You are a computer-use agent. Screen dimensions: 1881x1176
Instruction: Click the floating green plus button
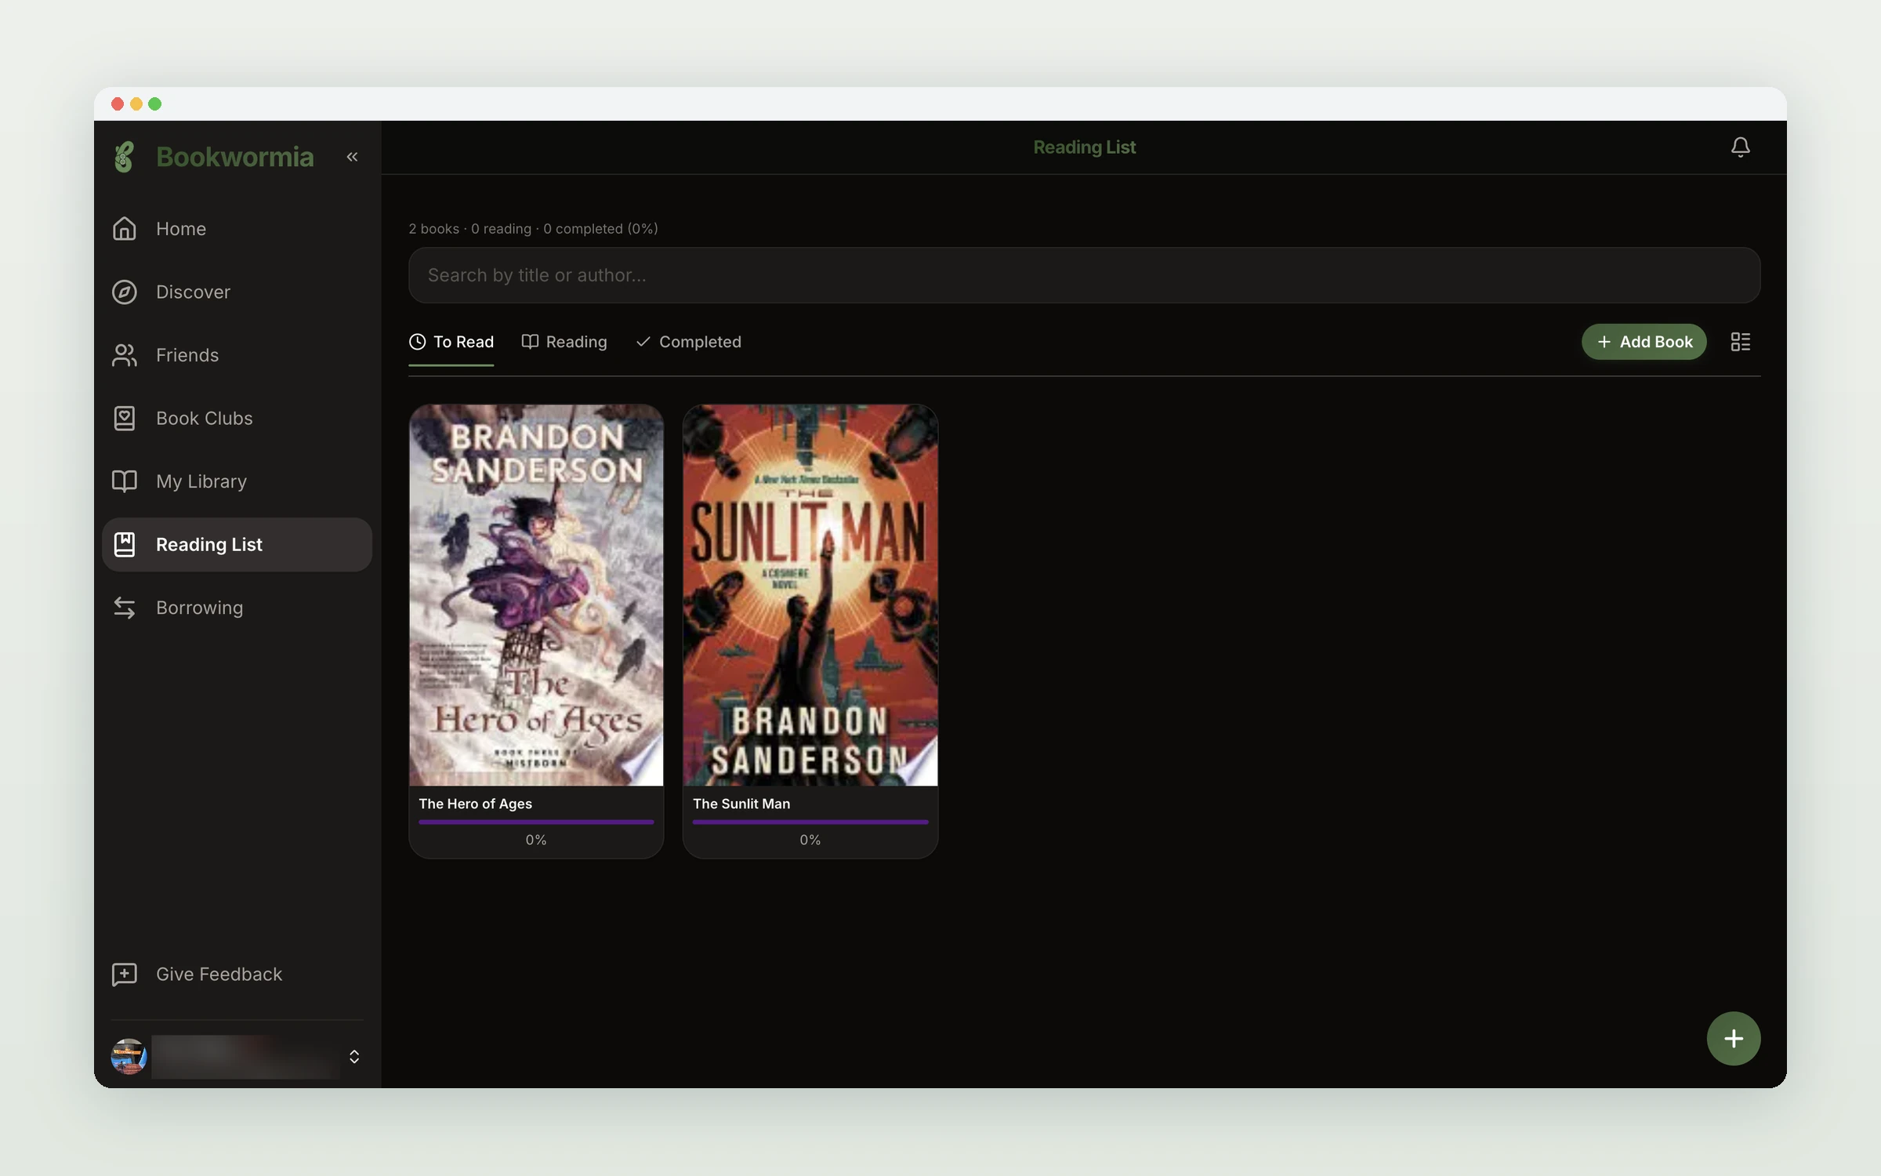tap(1734, 1039)
